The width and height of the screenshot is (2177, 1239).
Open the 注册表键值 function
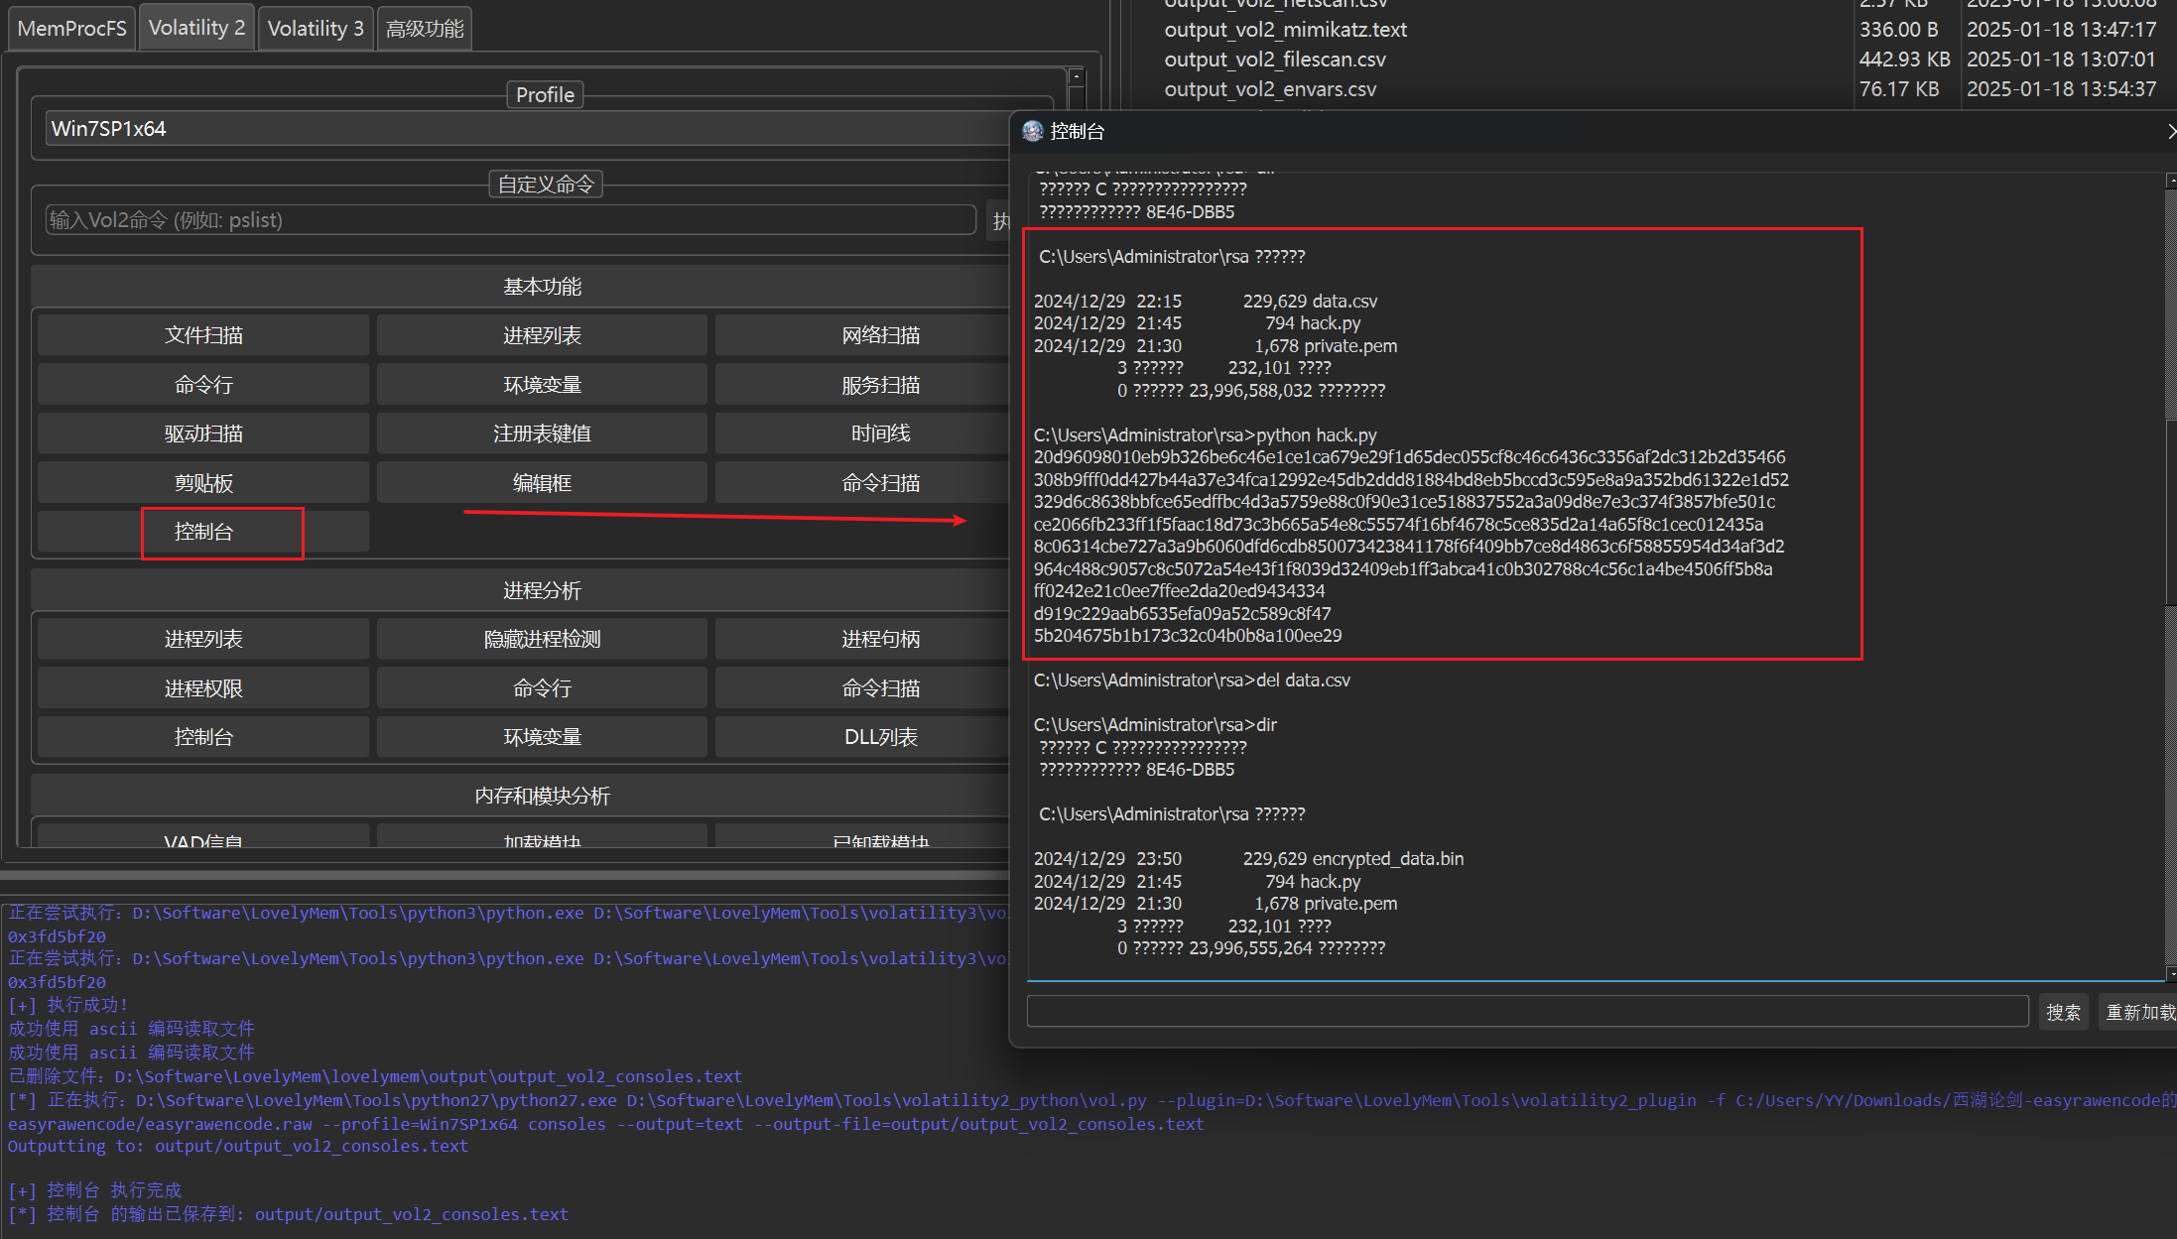click(x=542, y=434)
